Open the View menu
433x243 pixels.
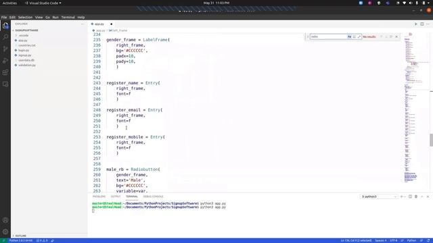(39, 17)
